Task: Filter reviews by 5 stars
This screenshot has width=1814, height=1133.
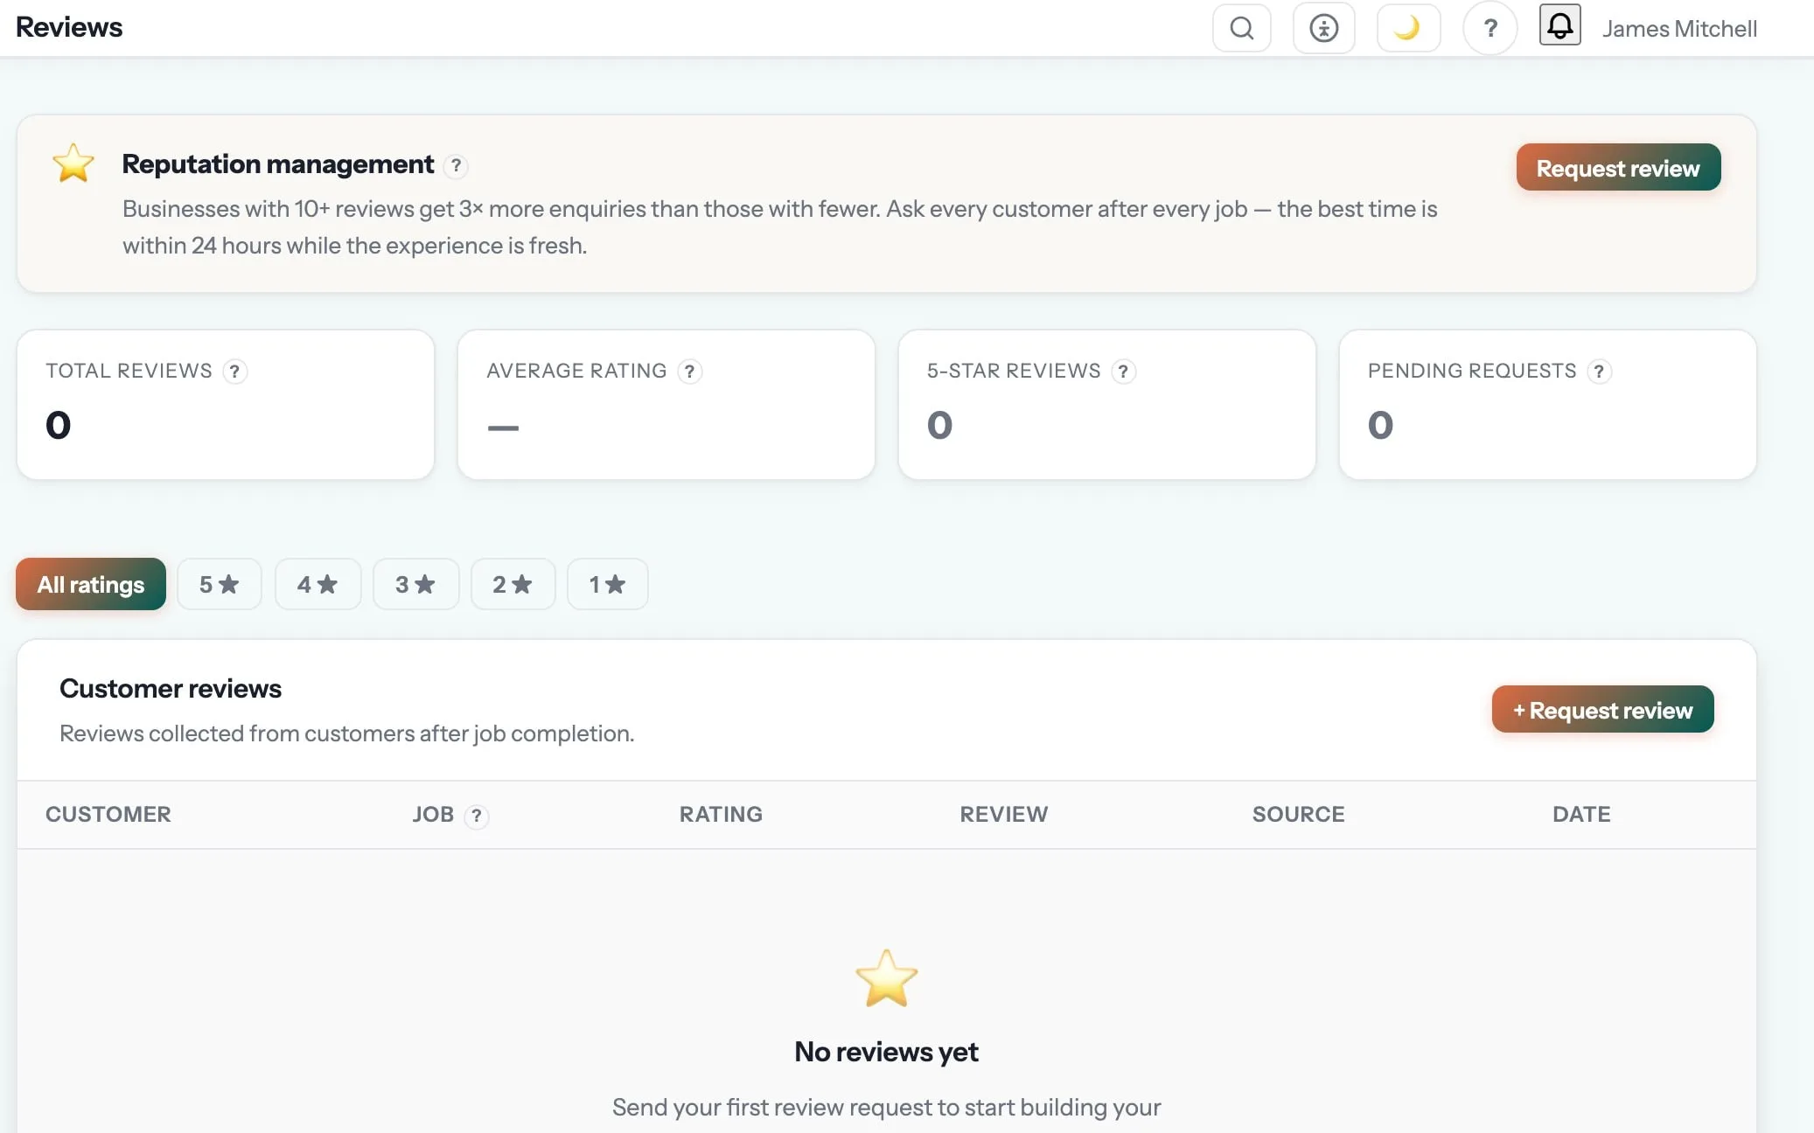Action: coord(220,584)
